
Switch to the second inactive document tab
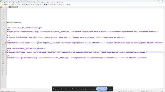click(x=13, y=7)
